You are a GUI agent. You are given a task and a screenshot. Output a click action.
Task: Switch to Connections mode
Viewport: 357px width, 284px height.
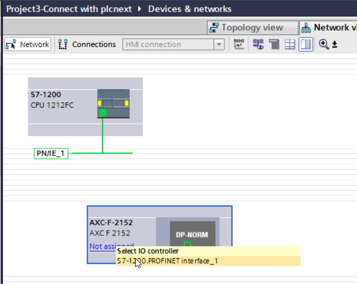(87, 44)
